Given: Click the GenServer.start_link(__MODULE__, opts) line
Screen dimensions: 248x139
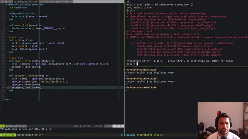Looking at the screenshot, I should 38,28.
